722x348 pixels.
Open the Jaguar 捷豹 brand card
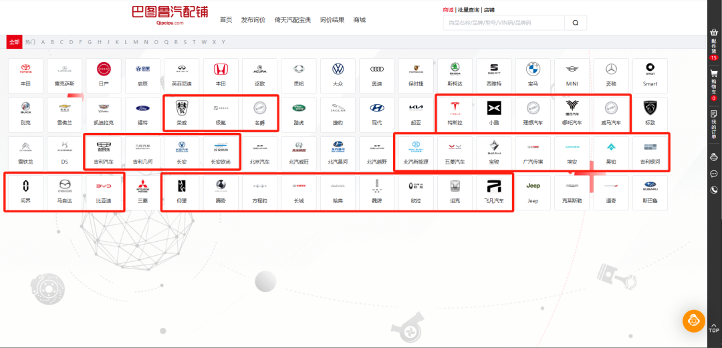tap(338, 115)
